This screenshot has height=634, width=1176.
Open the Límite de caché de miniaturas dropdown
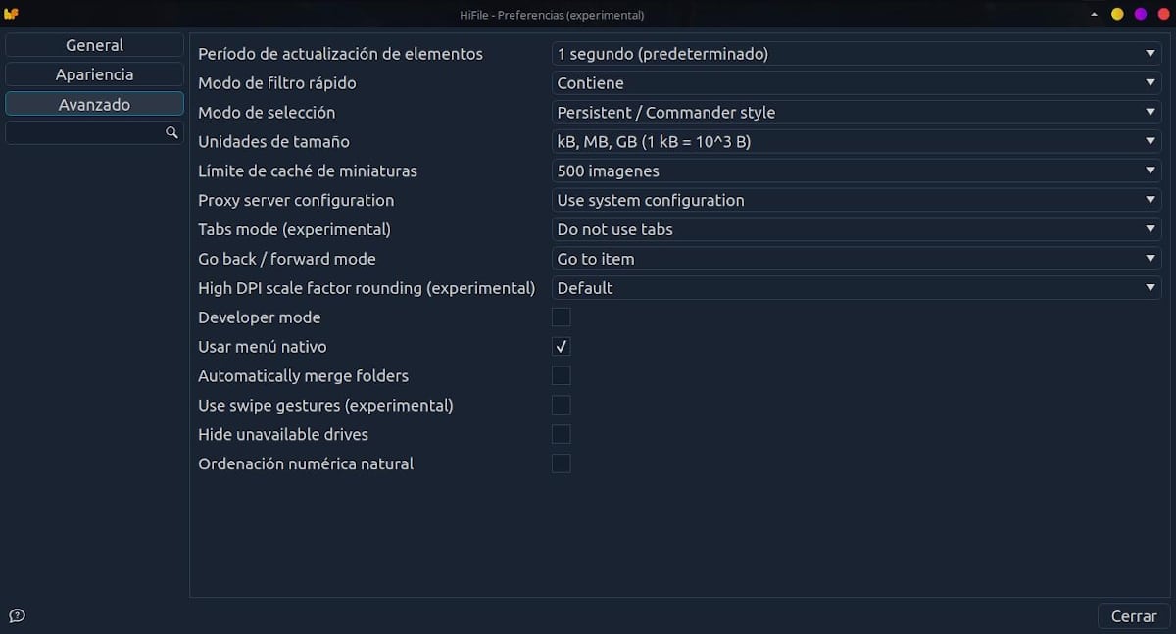(x=856, y=171)
